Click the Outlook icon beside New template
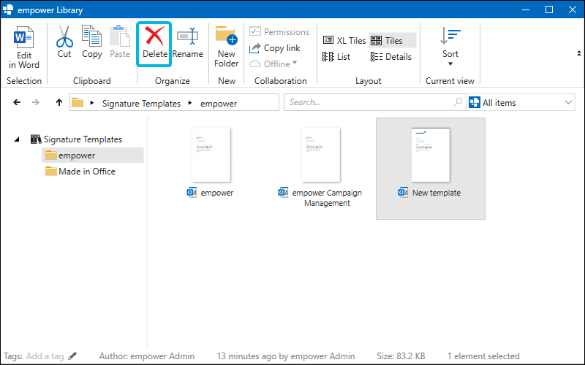The image size is (585, 365). 403,193
